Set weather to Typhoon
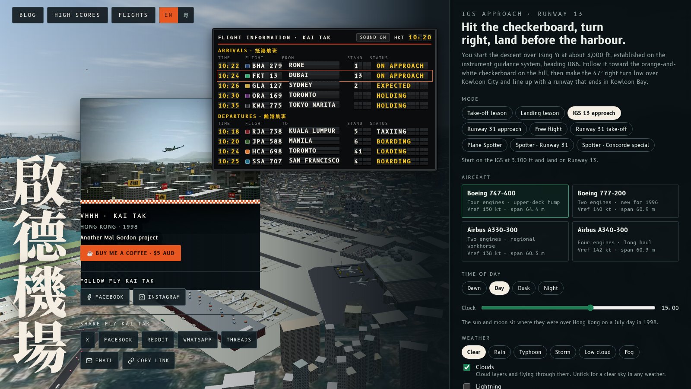This screenshot has height=389, width=691. pyautogui.click(x=530, y=352)
